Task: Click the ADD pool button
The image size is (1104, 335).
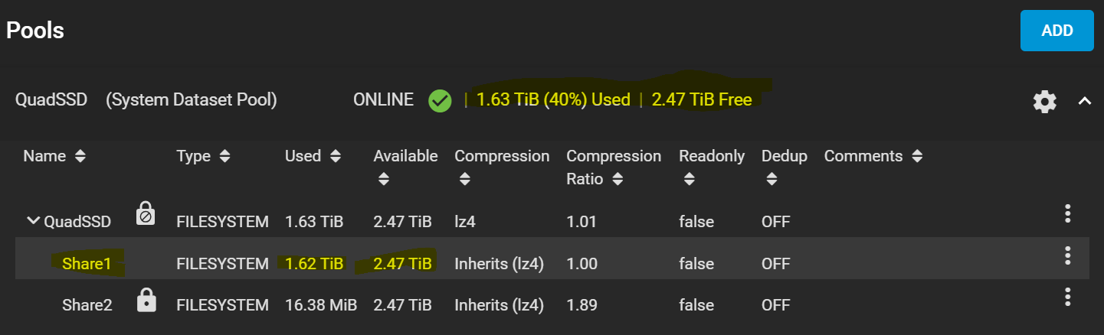Action: 1056,31
